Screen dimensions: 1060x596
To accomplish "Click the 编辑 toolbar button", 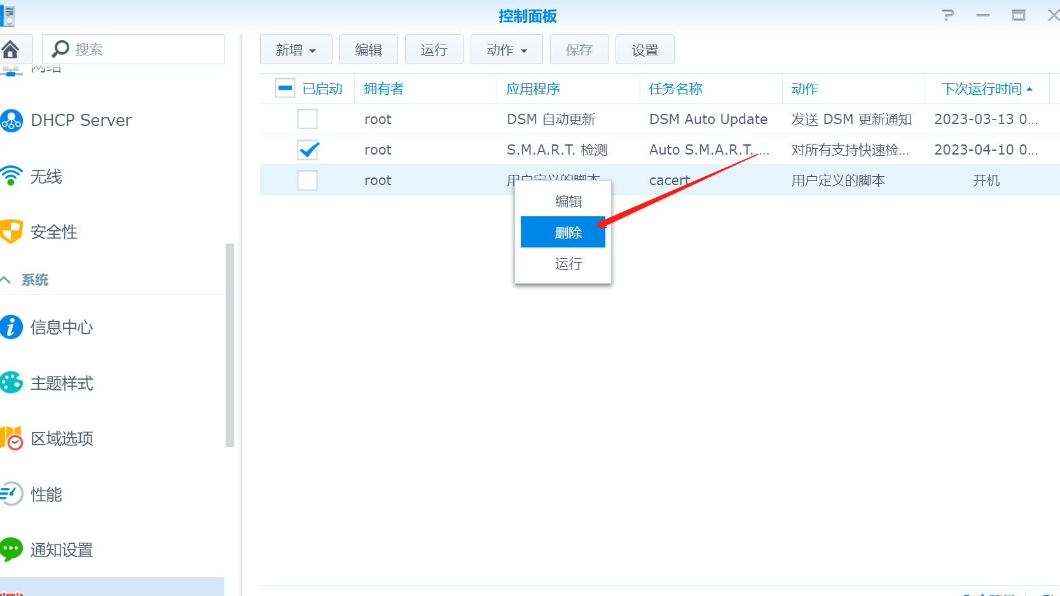I will [368, 50].
